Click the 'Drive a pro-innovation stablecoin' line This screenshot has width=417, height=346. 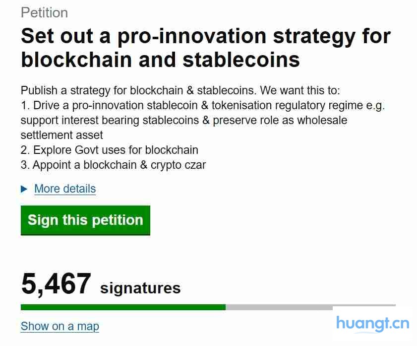[202, 106]
